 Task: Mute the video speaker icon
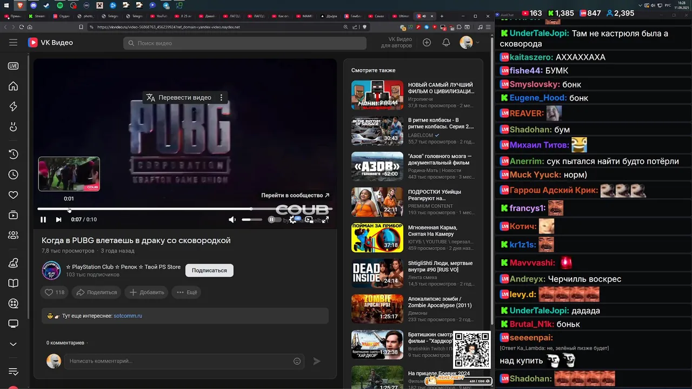pos(232,219)
